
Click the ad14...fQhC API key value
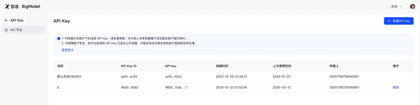(x=174, y=77)
